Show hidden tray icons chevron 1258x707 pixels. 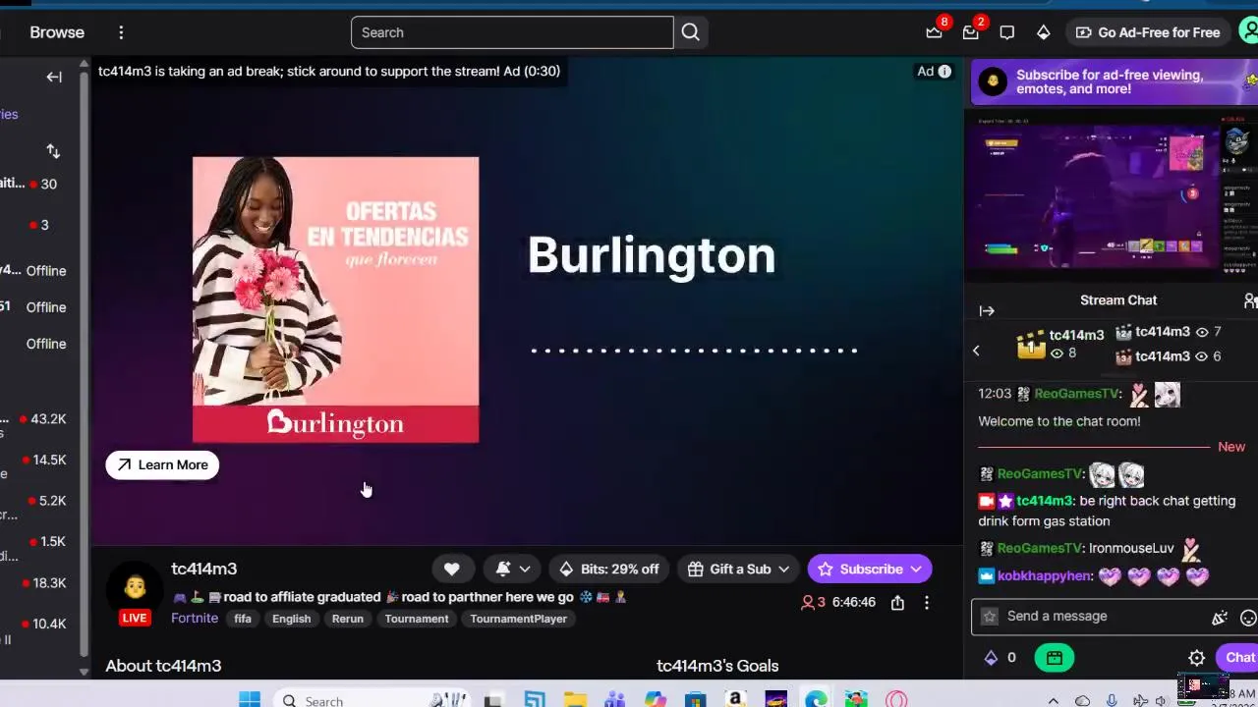[x=1054, y=701]
